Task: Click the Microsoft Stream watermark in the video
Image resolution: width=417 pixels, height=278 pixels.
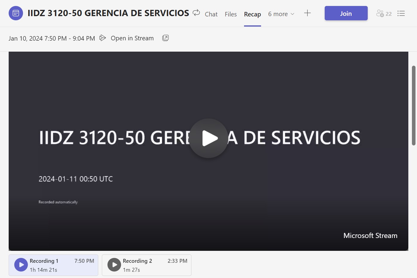Action: pos(370,236)
